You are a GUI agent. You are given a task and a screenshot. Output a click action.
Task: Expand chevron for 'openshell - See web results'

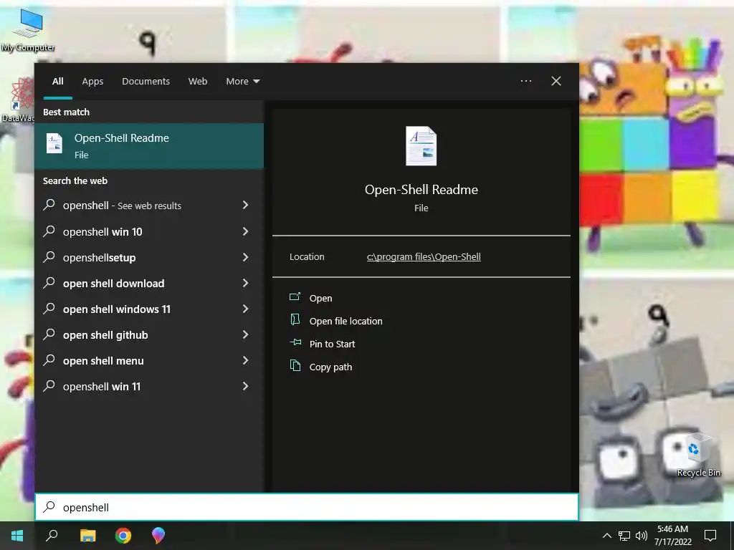click(x=245, y=205)
